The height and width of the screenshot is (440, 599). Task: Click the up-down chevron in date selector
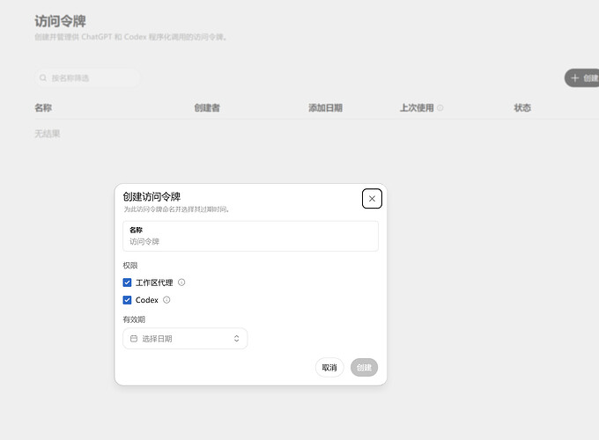point(236,339)
